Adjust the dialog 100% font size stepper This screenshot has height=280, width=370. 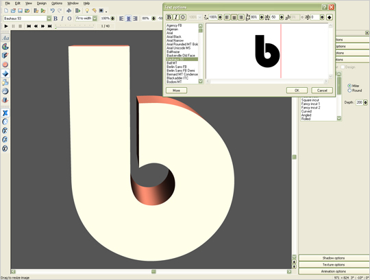[x=220, y=17]
